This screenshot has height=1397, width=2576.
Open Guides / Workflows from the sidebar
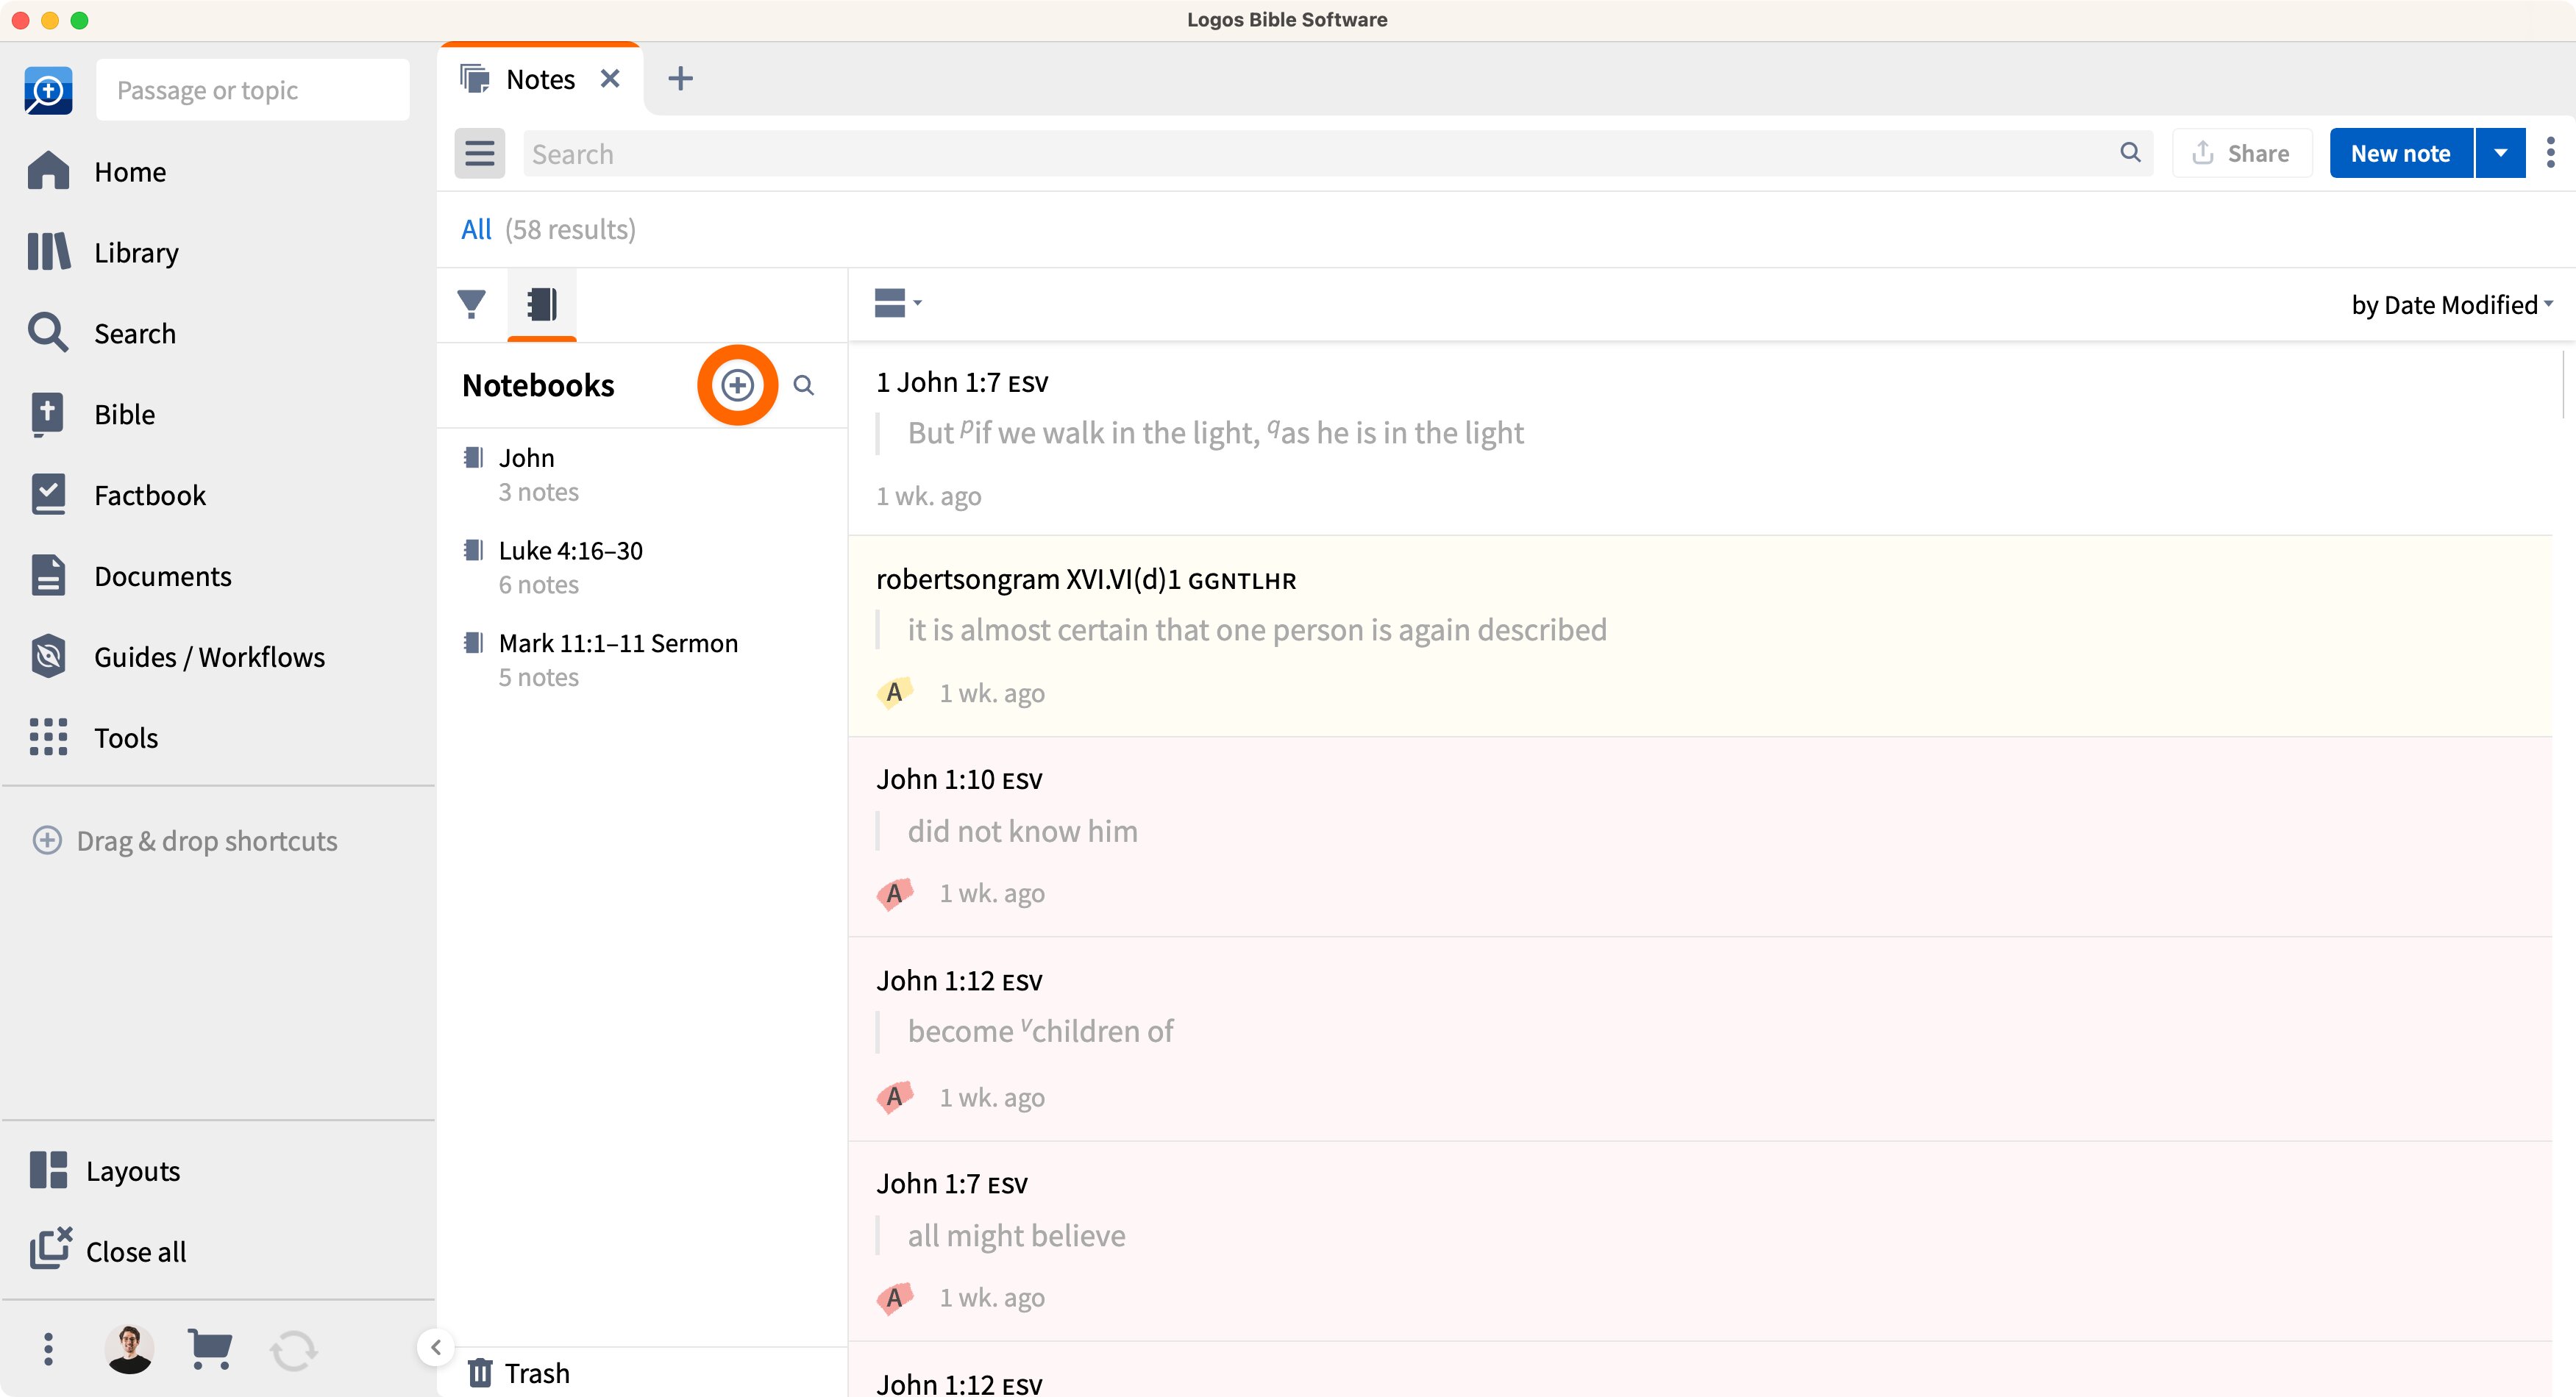pos(177,657)
